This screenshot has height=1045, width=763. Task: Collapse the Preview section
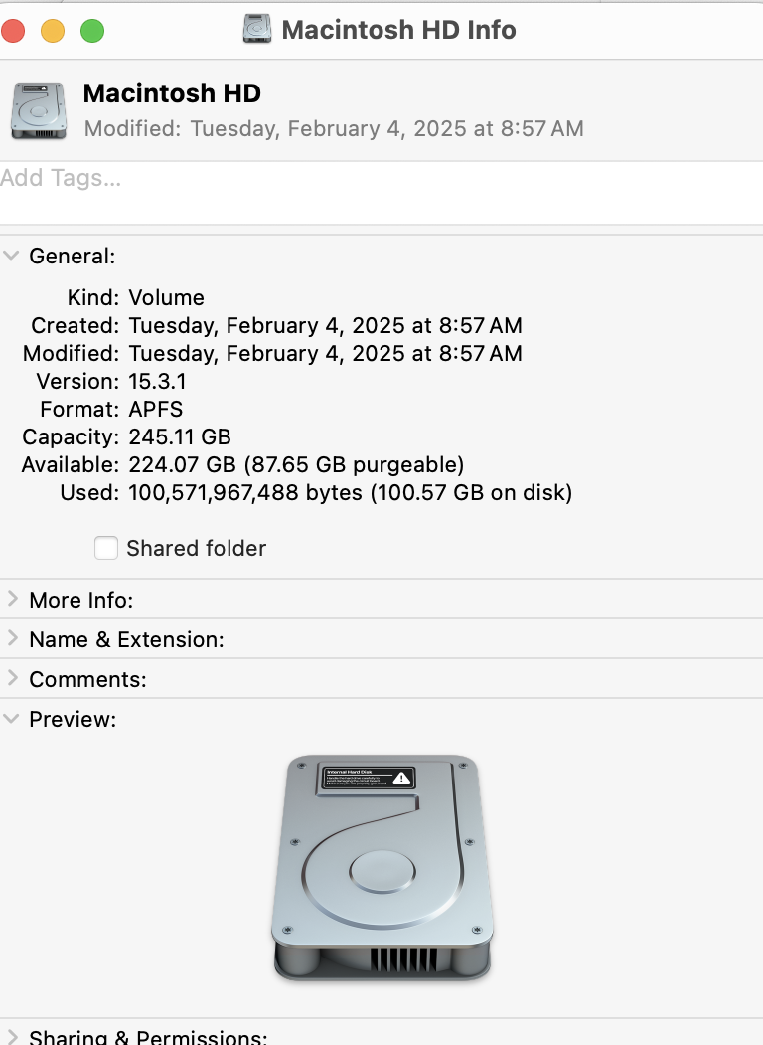point(12,719)
